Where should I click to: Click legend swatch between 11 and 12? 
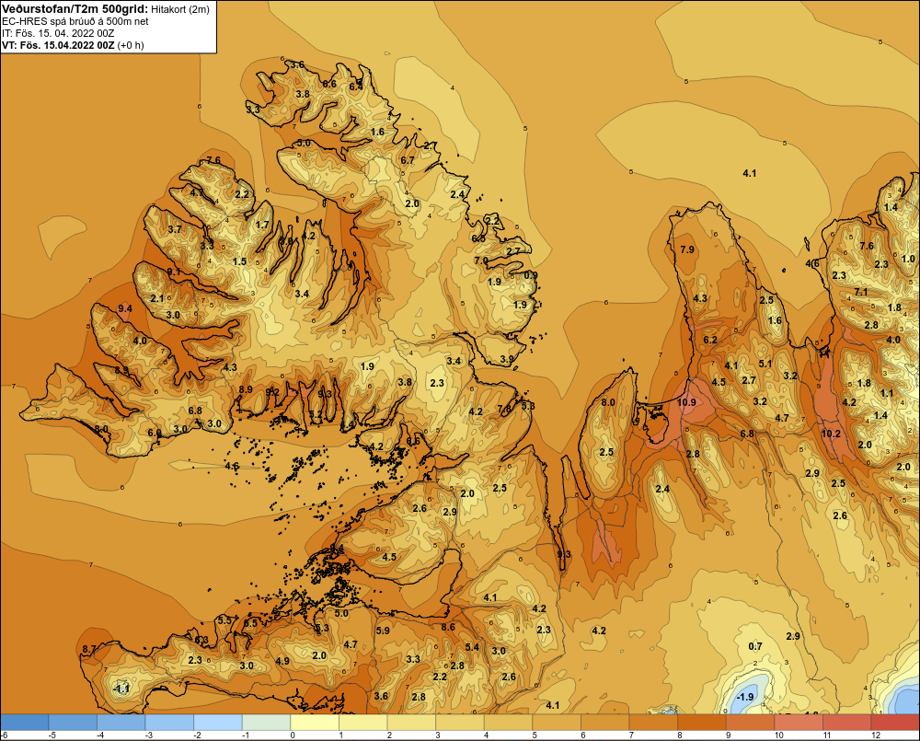(847, 723)
